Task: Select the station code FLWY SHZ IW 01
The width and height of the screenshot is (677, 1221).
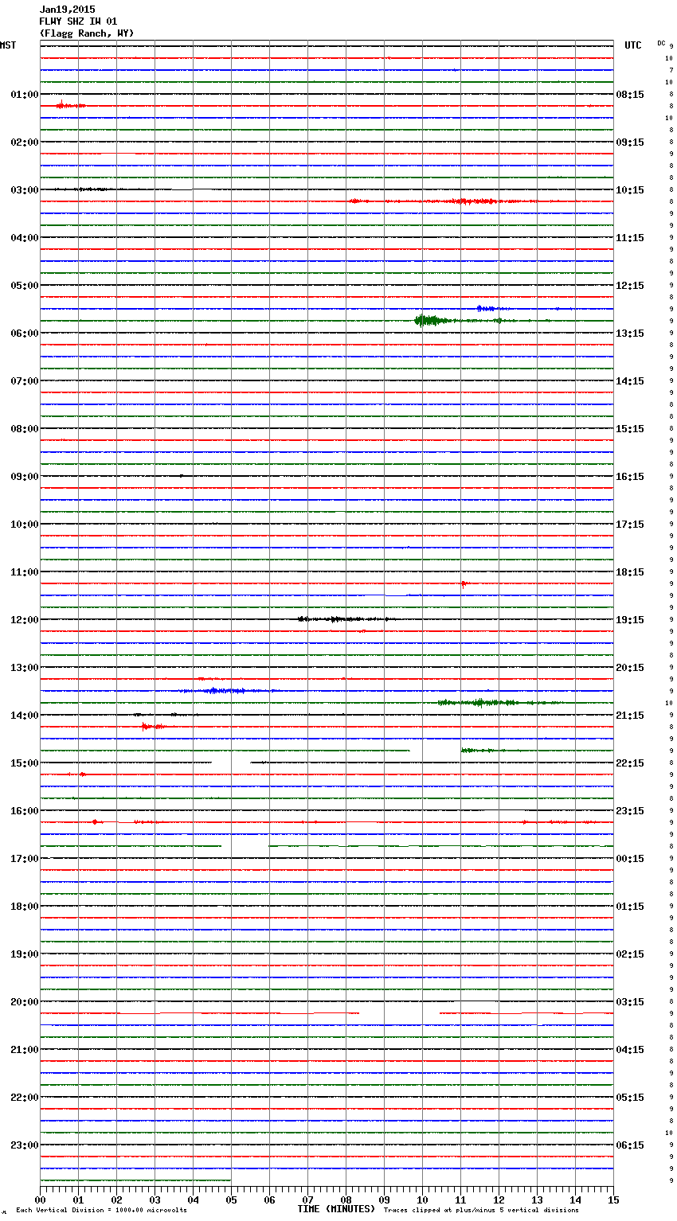Action: click(78, 21)
